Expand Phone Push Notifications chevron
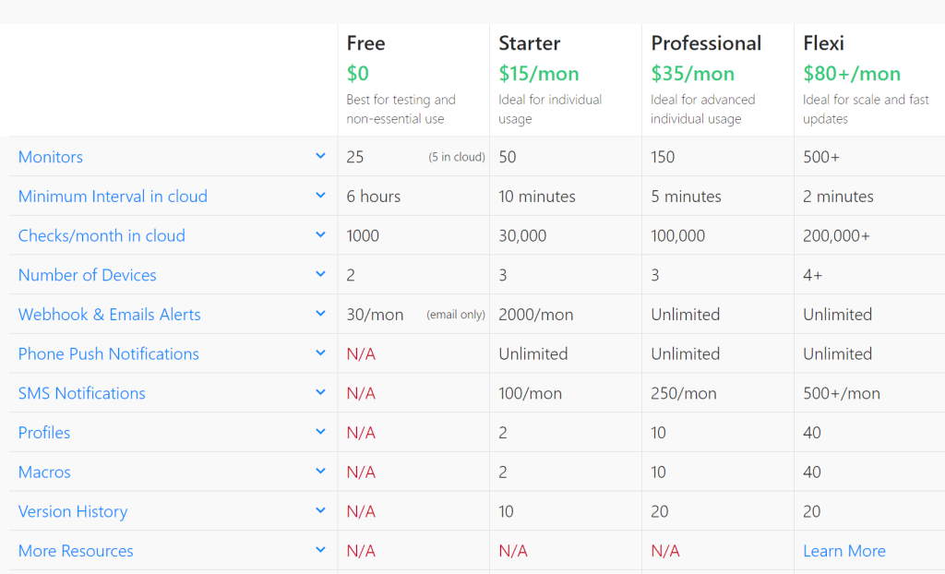Viewport: 945px width, 574px height. pos(320,353)
